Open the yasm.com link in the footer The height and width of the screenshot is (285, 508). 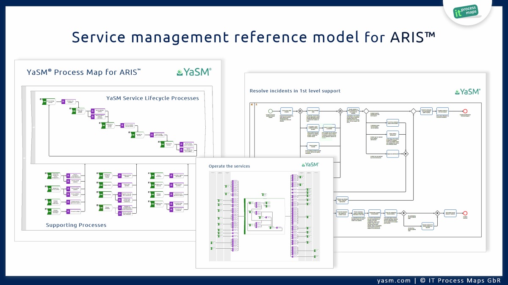(x=394, y=280)
